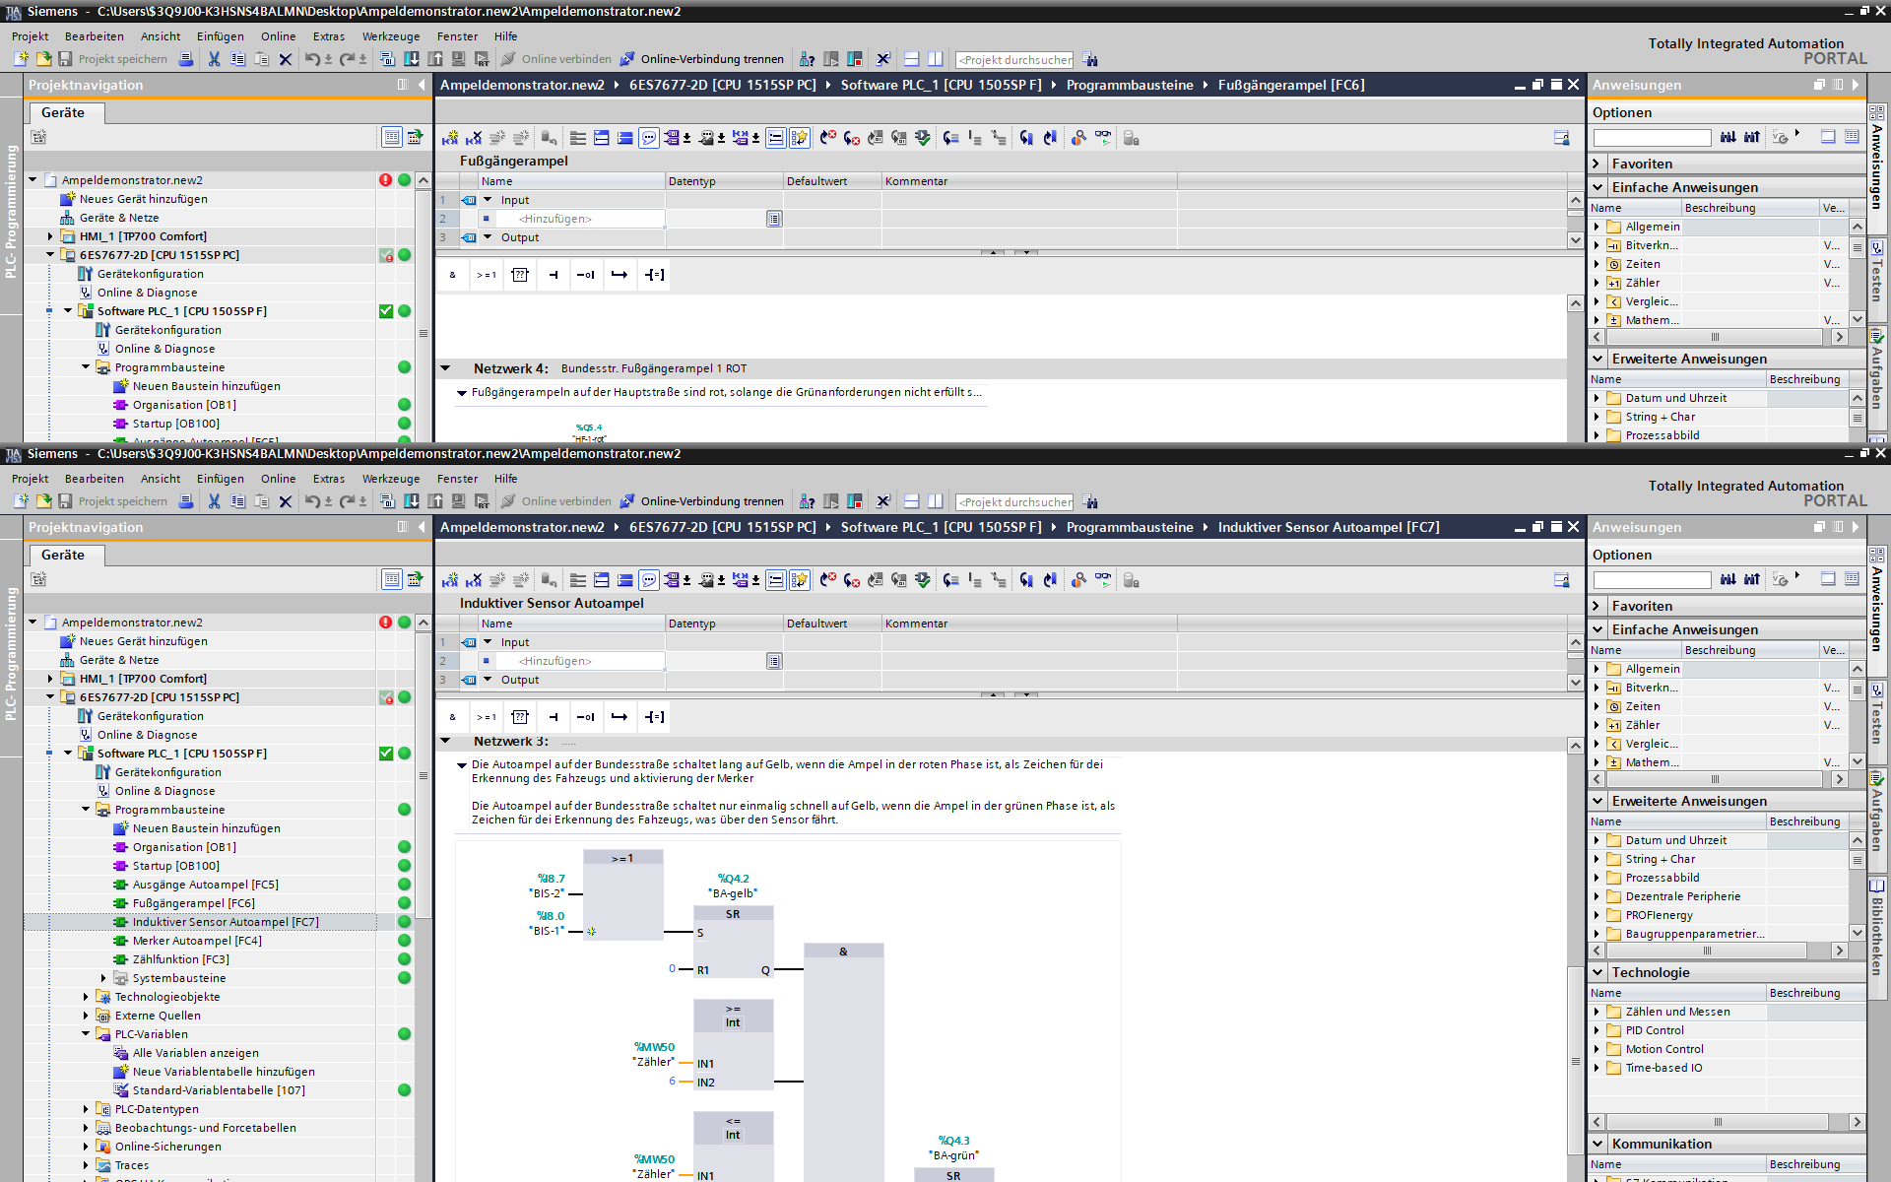Expand the Systembausteine folder
Image resolution: width=1891 pixels, height=1182 pixels.
coord(103,978)
